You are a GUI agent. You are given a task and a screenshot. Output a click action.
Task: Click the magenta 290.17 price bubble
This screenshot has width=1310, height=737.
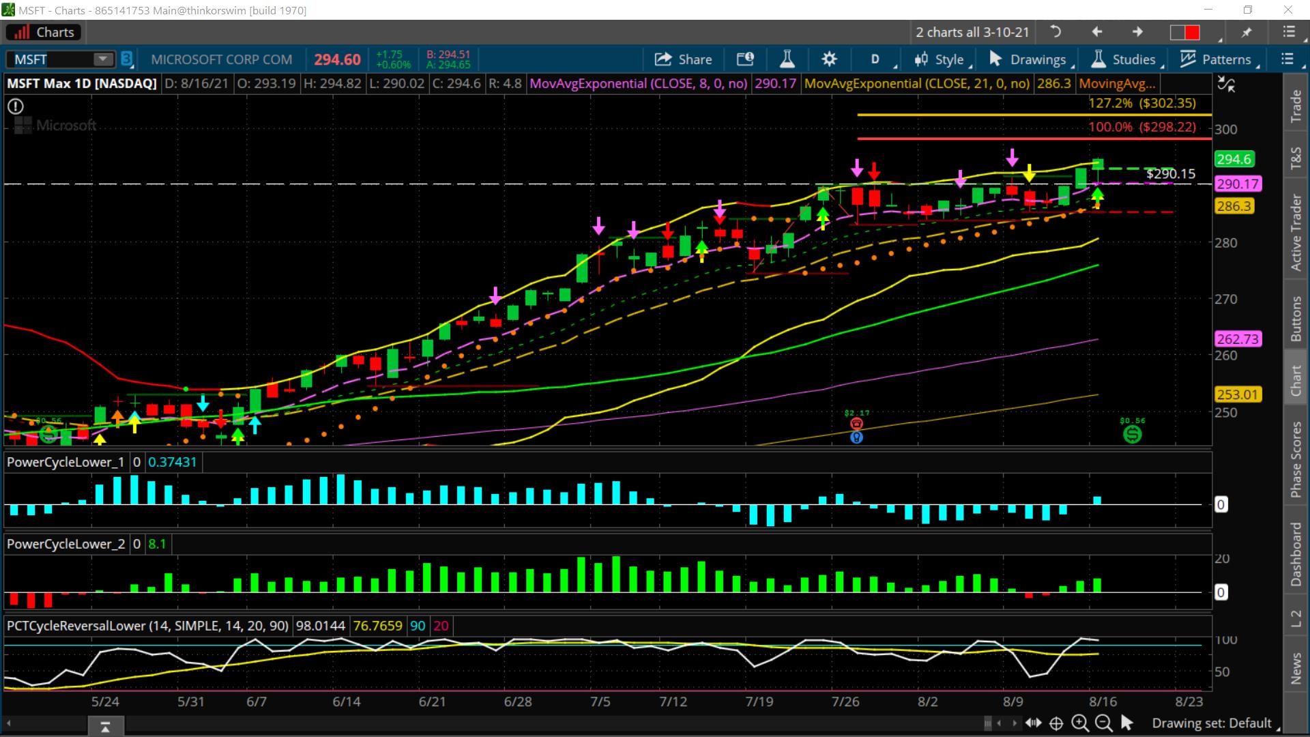(x=1238, y=184)
